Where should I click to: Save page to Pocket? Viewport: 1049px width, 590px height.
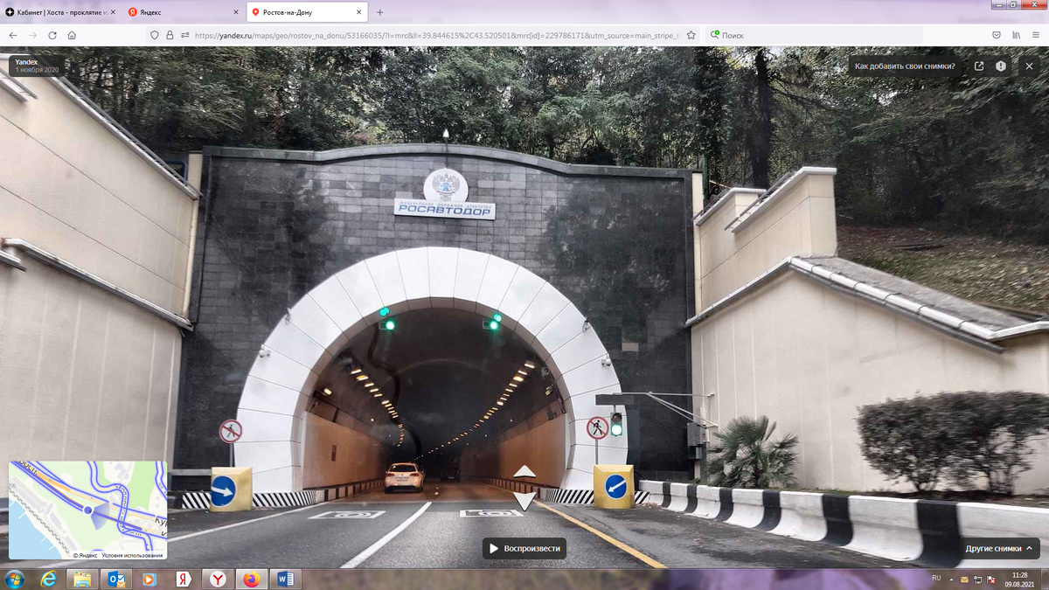point(996,35)
